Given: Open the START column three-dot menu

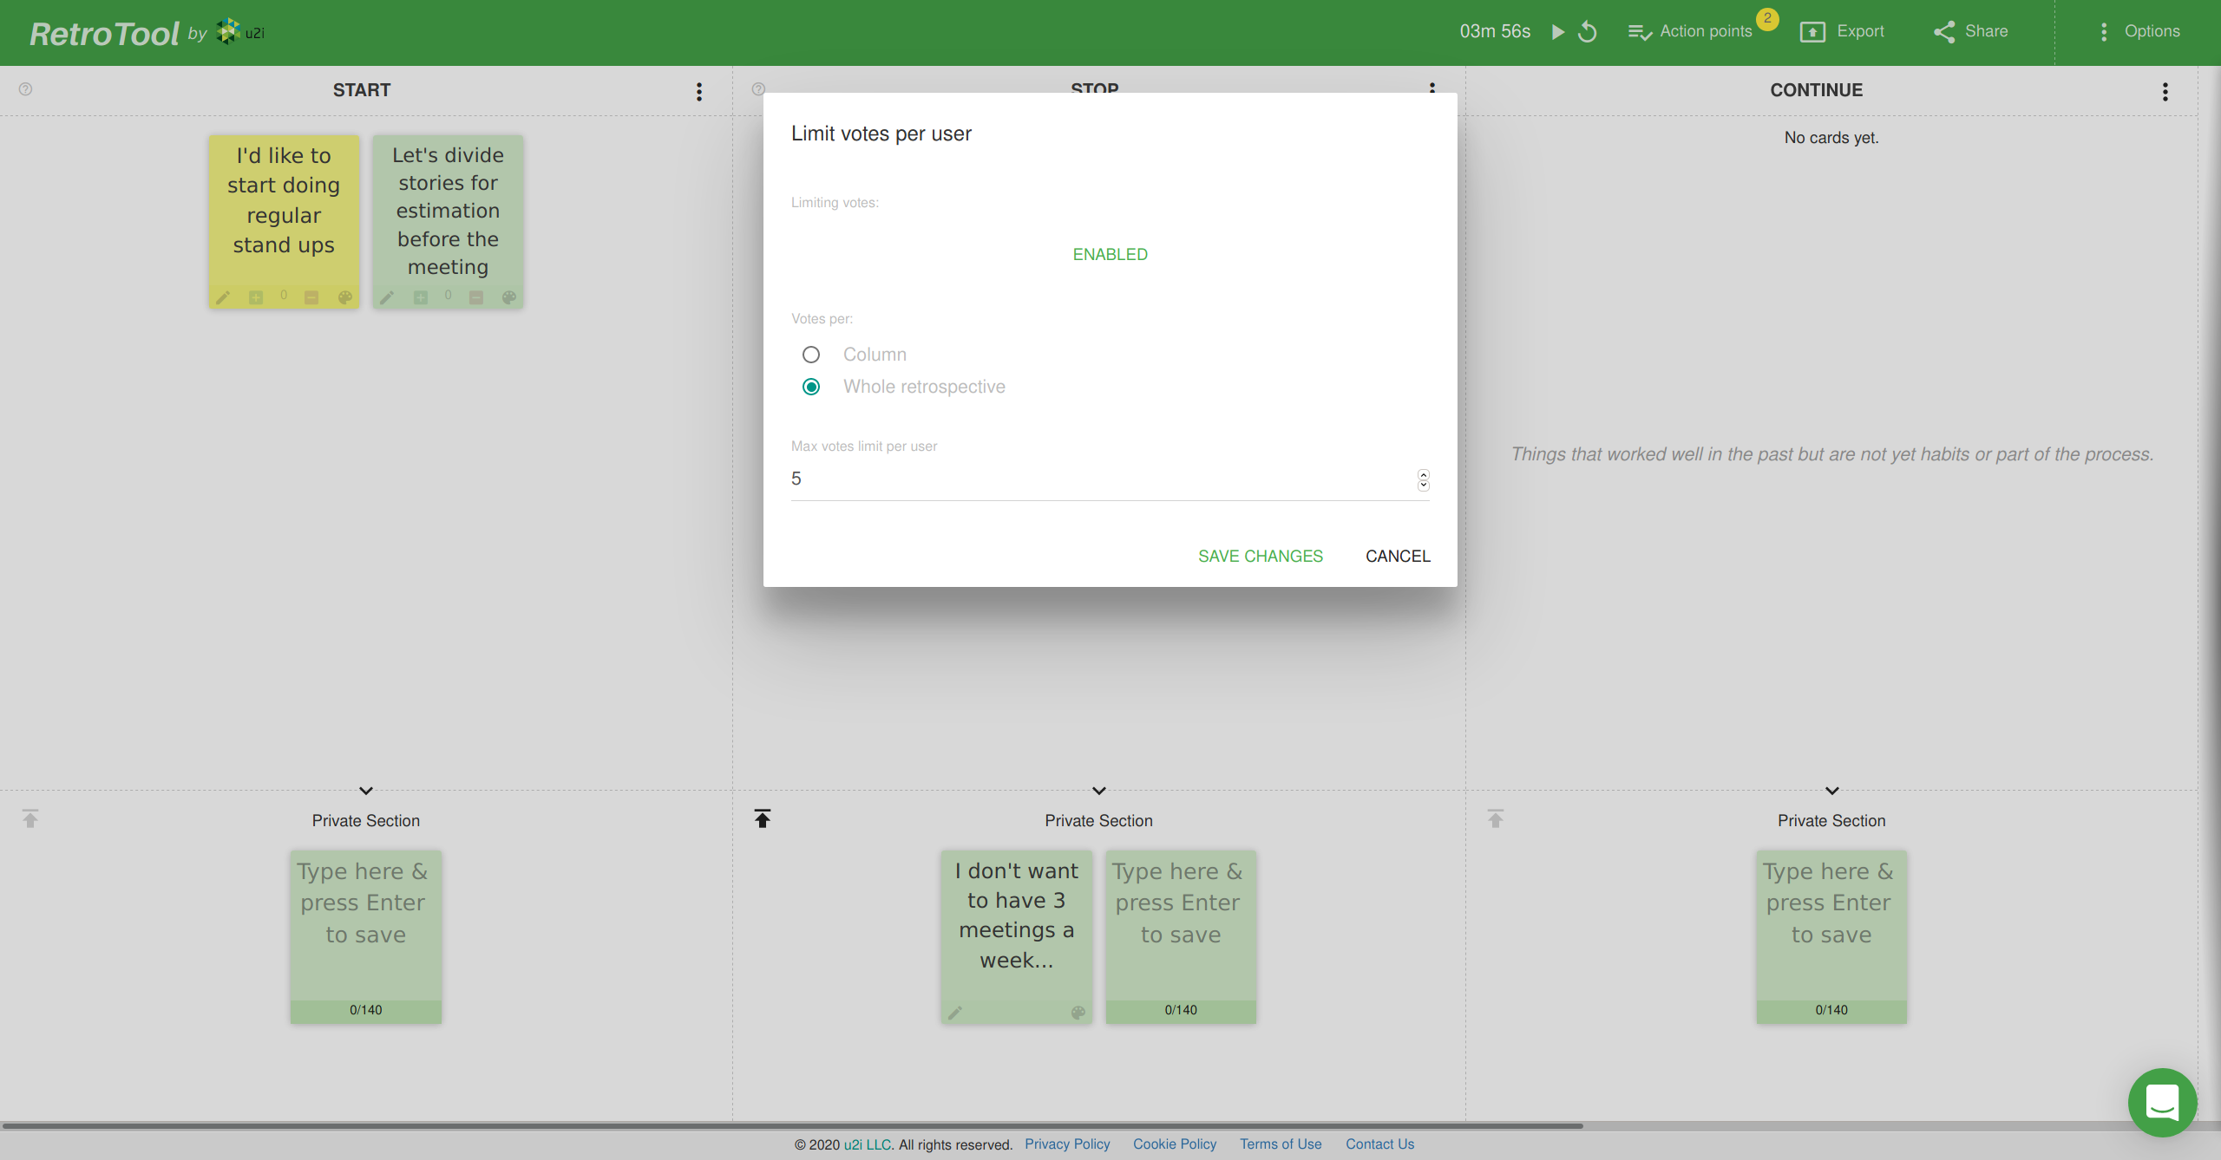Looking at the screenshot, I should [x=699, y=92].
